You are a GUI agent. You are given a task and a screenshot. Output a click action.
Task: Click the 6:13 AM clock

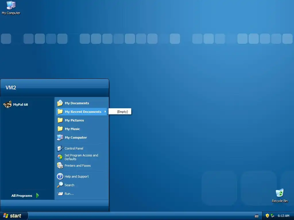pos(283,216)
